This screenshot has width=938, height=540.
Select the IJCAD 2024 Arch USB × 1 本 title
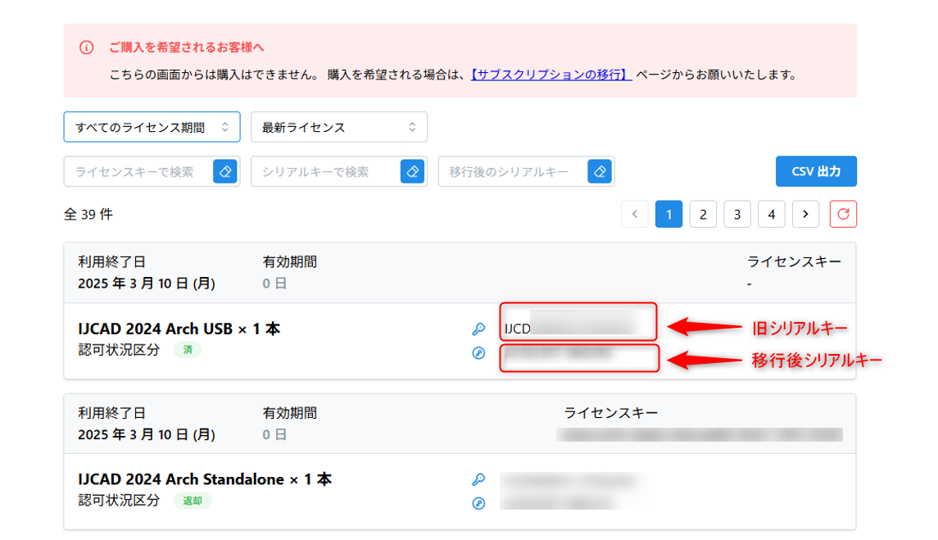pos(179,329)
